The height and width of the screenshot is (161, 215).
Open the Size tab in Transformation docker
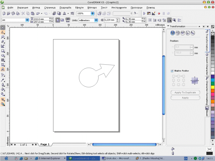click(x=188, y=33)
